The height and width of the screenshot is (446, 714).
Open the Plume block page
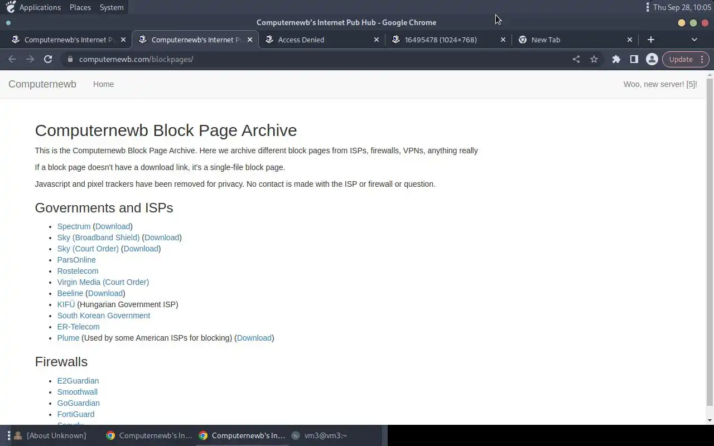pyautogui.click(x=68, y=338)
